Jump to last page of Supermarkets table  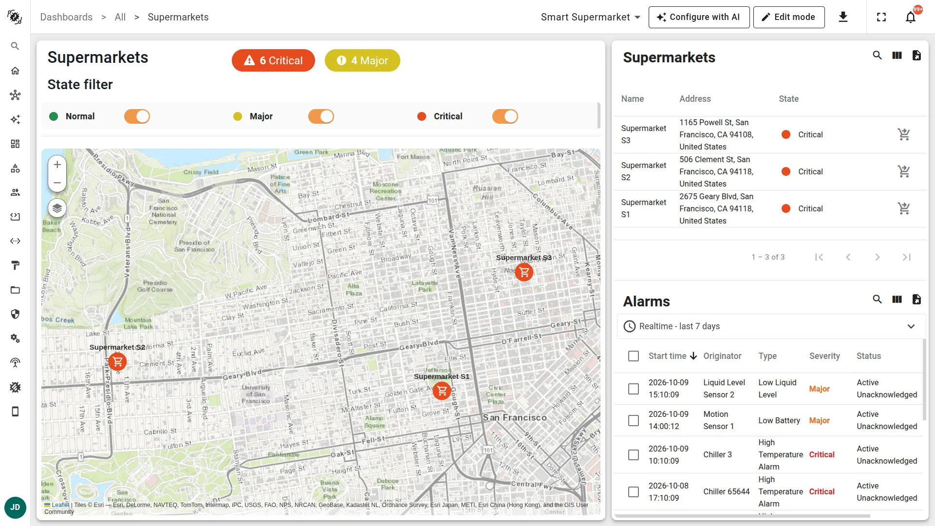906,257
